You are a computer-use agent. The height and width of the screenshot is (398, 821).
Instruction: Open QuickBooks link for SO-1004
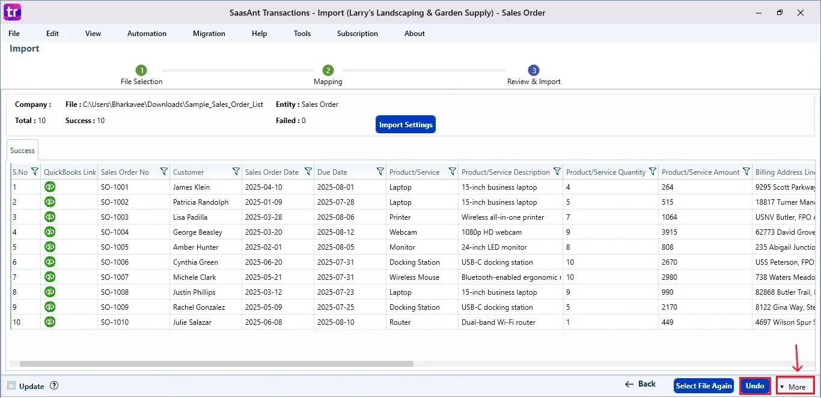coord(50,232)
